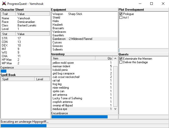
Task: Toggle the Deliver this bandage quest checkbox
Action: point(121,62)
